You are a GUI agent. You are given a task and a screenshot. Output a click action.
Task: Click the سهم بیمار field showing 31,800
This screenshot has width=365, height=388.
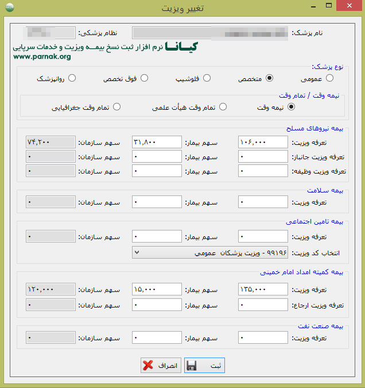pos(156,142)
